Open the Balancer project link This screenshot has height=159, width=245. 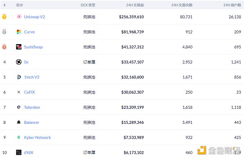(x=31, y=122)
